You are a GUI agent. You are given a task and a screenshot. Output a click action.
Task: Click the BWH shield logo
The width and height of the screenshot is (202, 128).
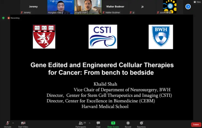[x=161, y=37]
